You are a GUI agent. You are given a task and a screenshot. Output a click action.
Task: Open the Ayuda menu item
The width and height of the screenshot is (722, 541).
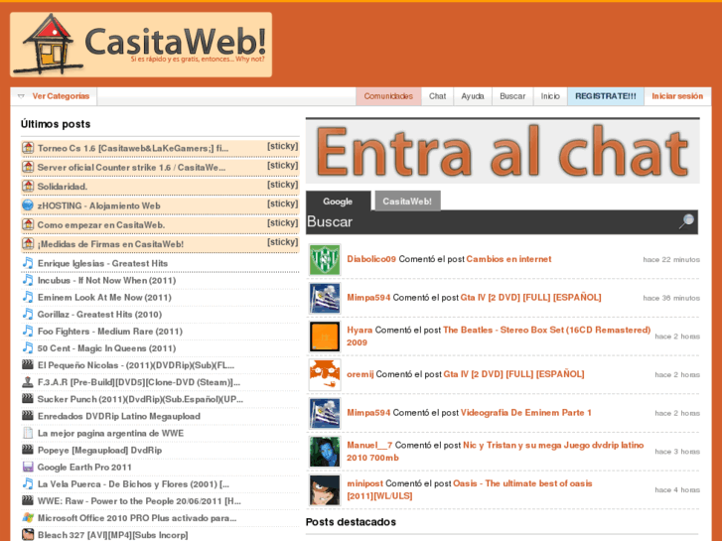click(x=473, y=96)
